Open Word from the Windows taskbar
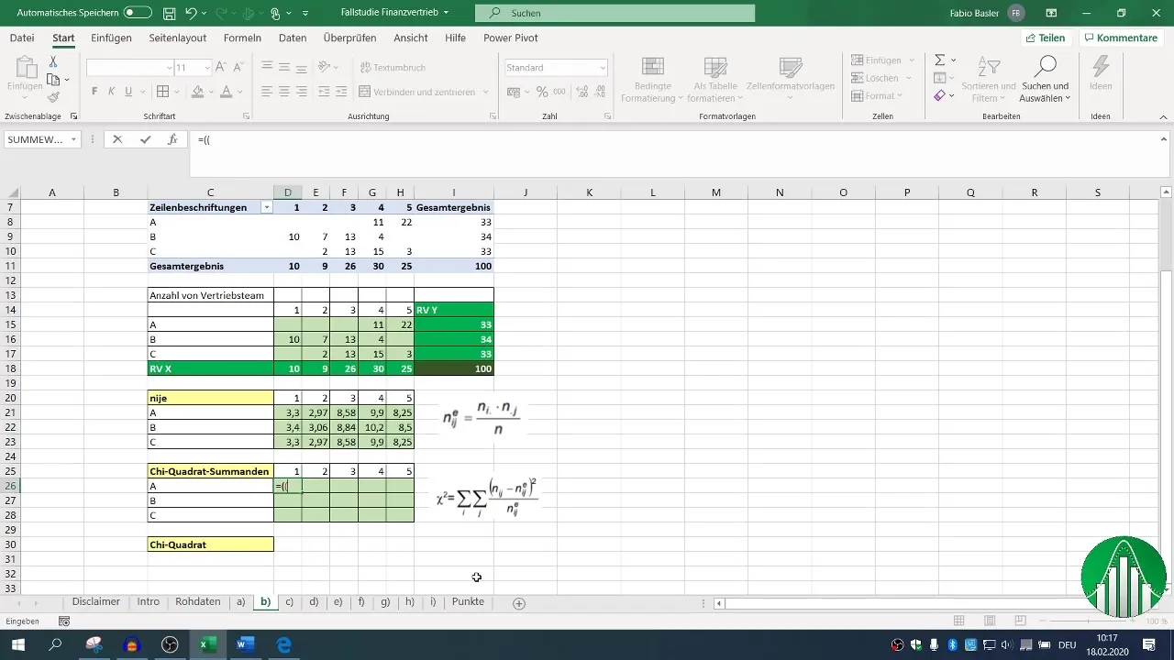The image size is (1174, 660). [245, 645]
